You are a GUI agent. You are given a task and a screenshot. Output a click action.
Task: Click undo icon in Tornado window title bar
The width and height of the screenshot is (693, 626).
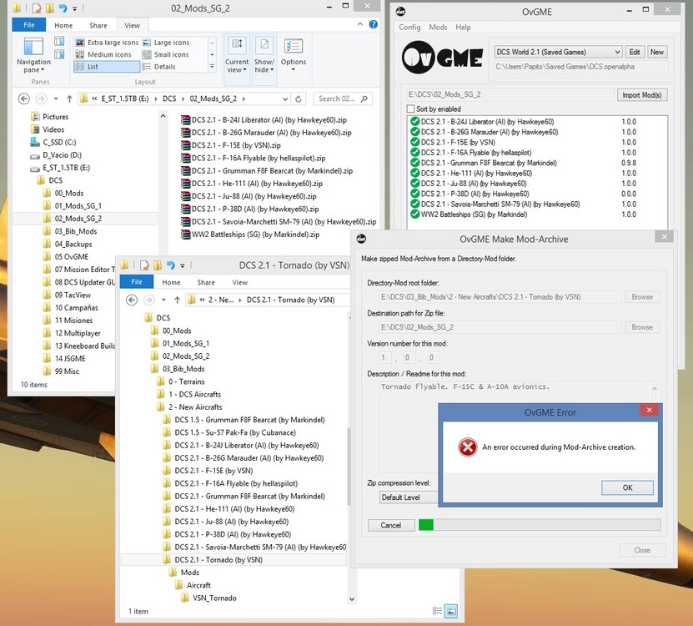tap(171, 265)
